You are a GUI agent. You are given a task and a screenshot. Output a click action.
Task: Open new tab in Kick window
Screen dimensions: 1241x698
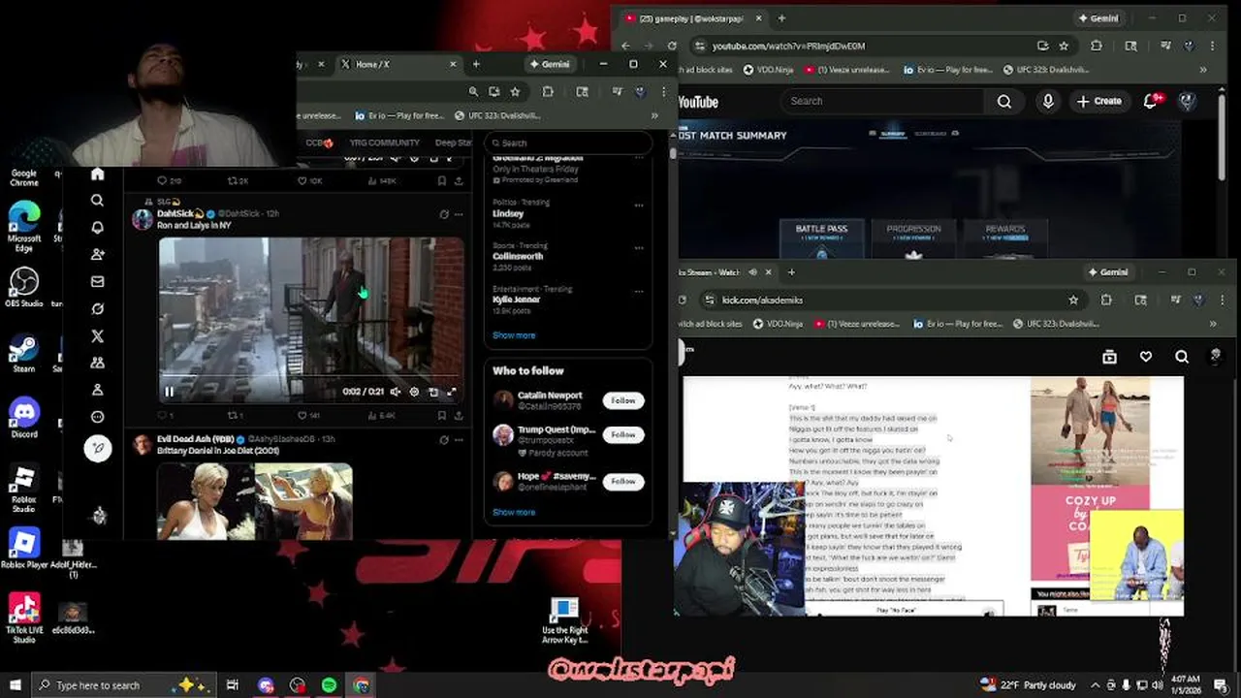pyautogui.click(x=791, y=272)
